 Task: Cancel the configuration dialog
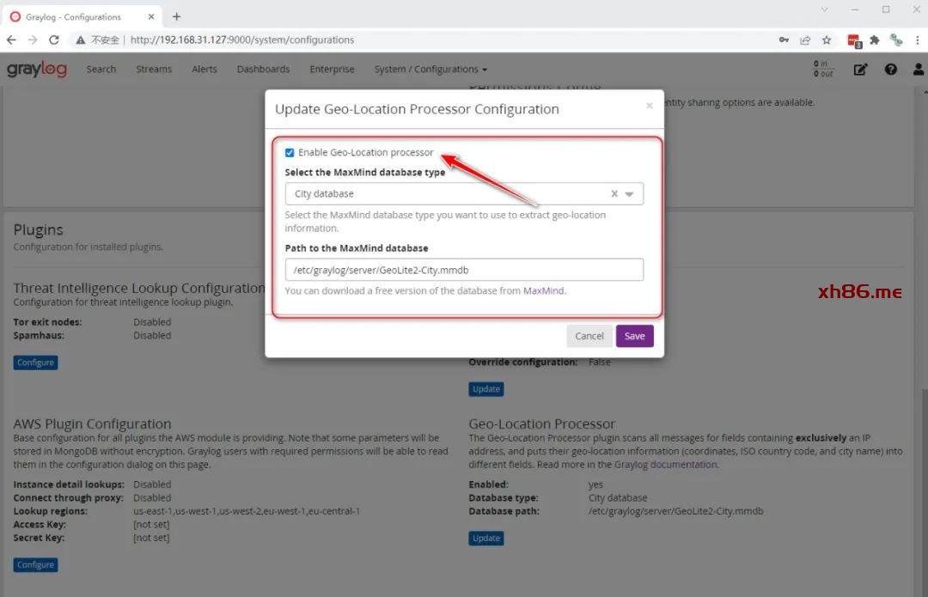click(589, 336)
